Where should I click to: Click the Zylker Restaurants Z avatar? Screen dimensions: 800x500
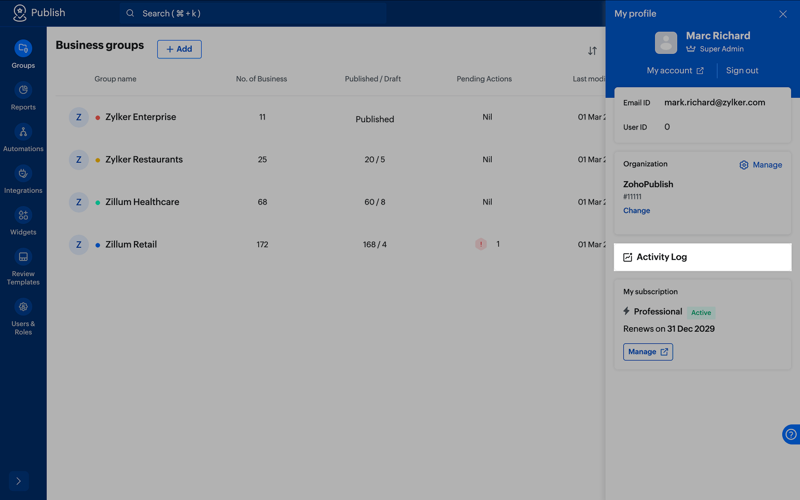click(x=79, y=159)
